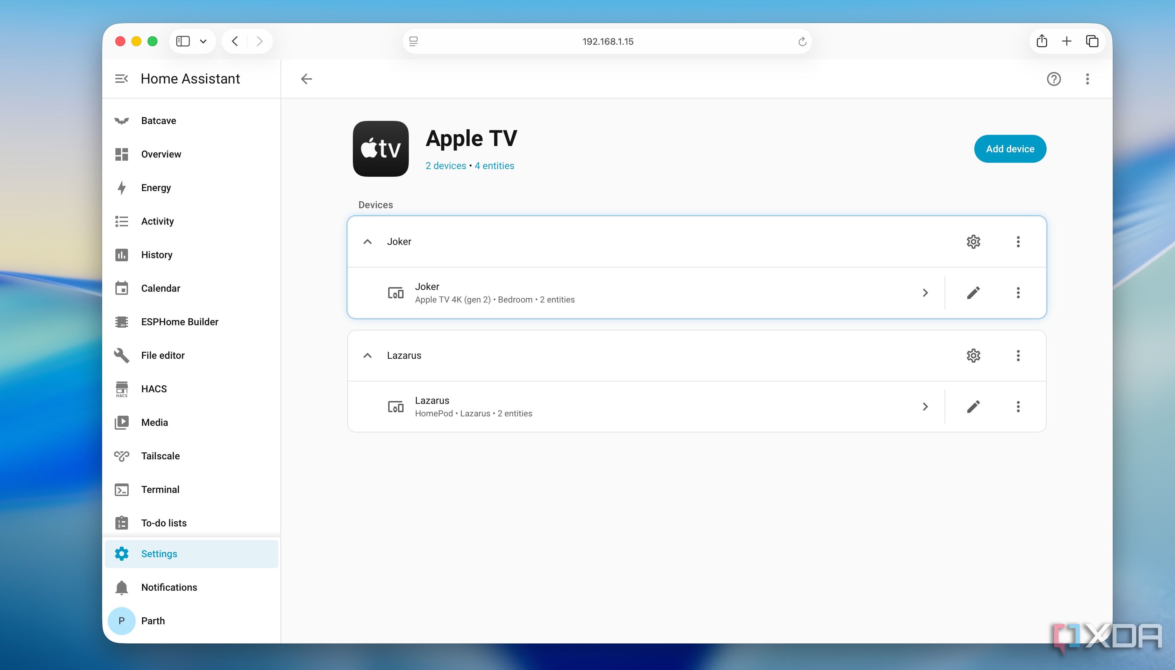Show the Safari tab overview

click(x=1092, y=42)
